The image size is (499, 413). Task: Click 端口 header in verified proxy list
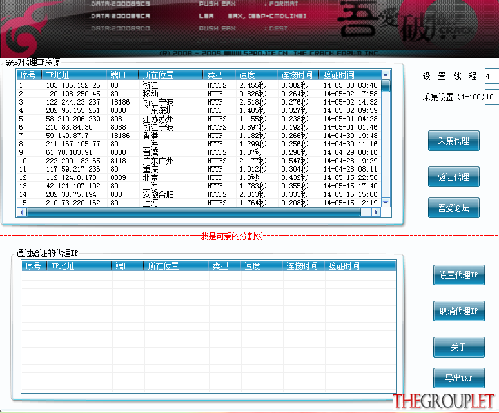coord(128,266)
